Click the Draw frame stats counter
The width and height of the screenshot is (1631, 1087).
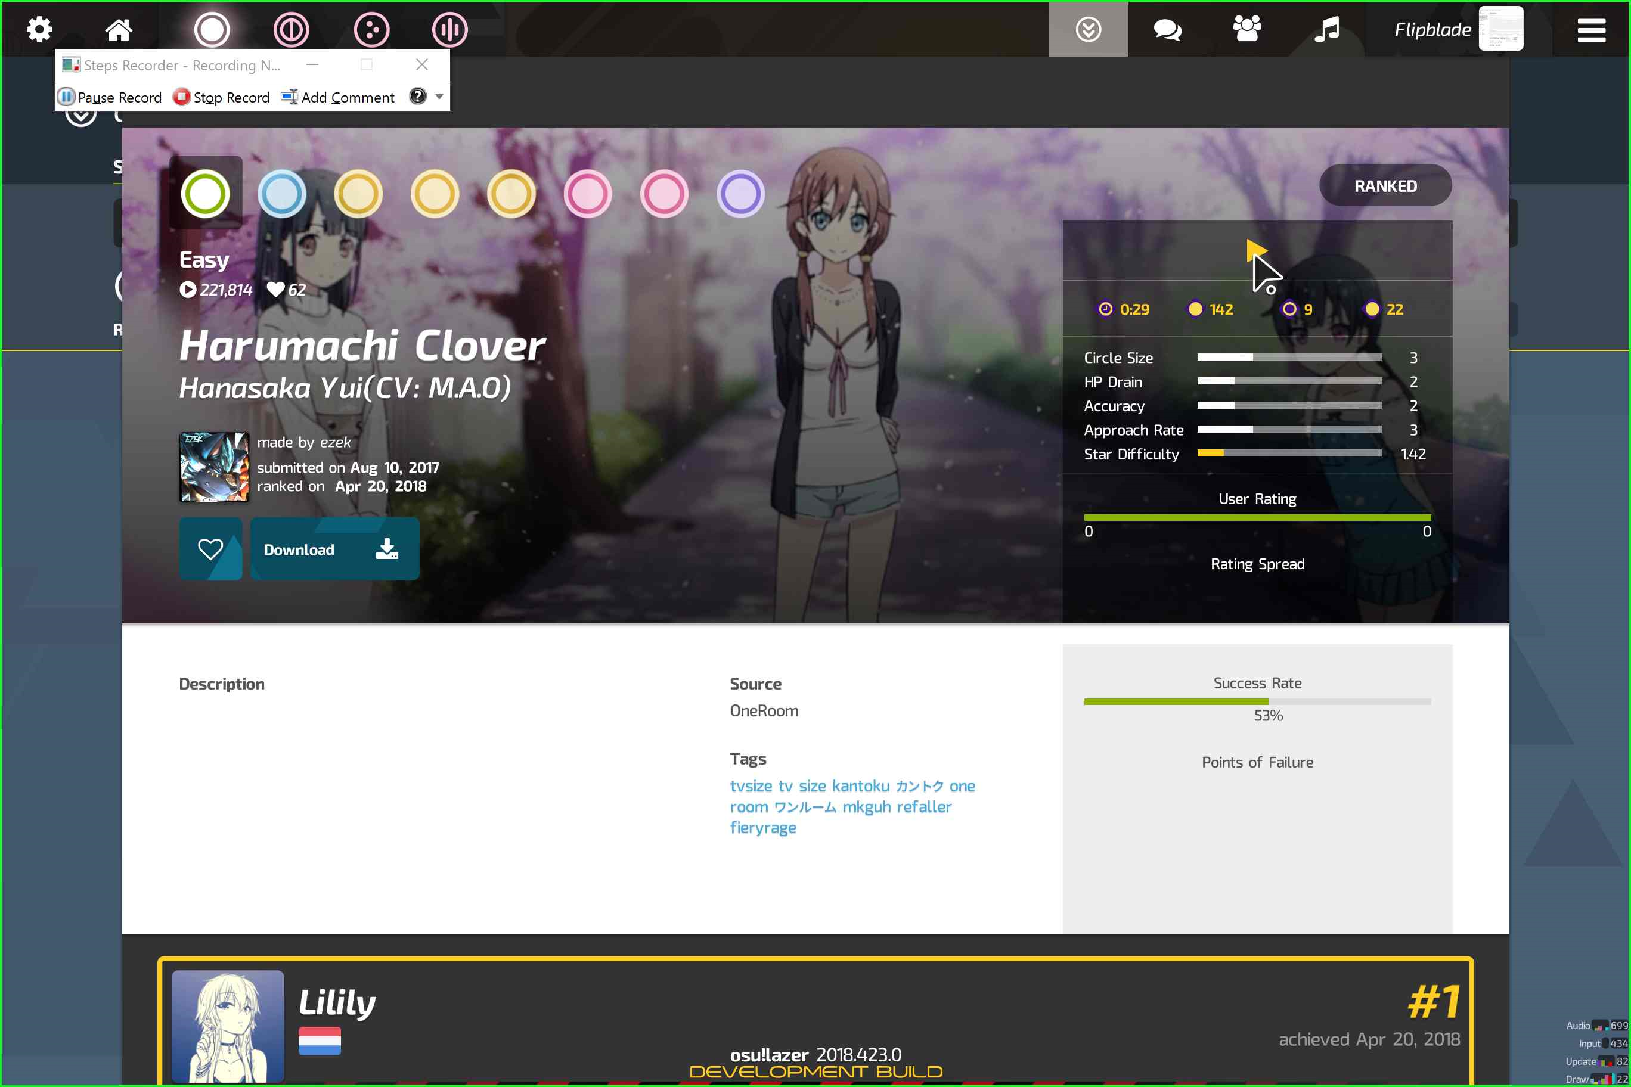click(x=1596, y=1079)
